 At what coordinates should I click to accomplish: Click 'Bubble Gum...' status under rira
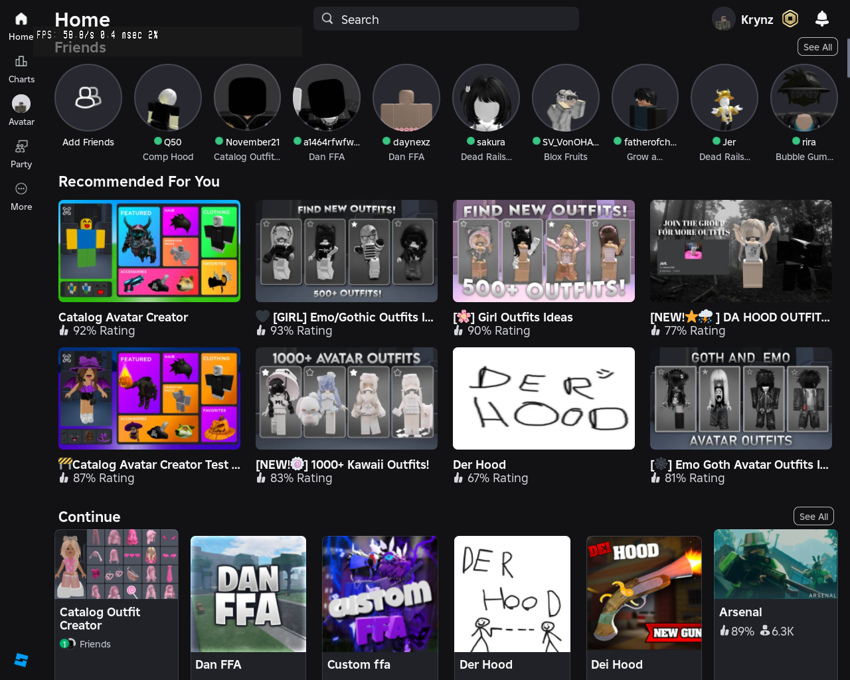804,157
